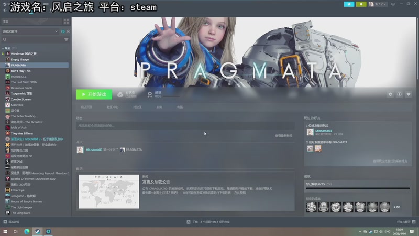Toggle ready-to-play filter icon in sidebar
The width and height of the screenshot is (419, 236).
pyautogui.click(x=69, y=31)
